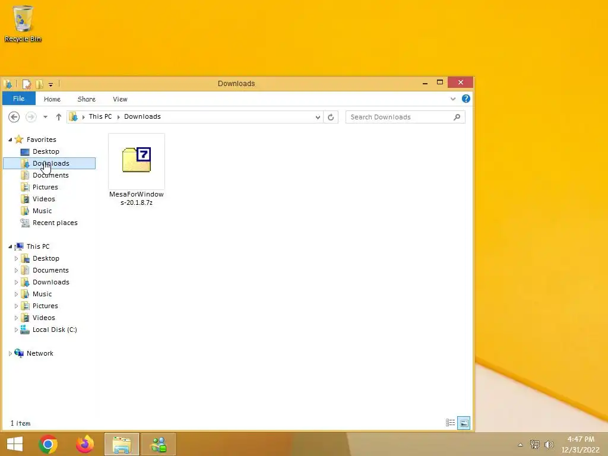Click the Explorer window system icon

(8, 84)
